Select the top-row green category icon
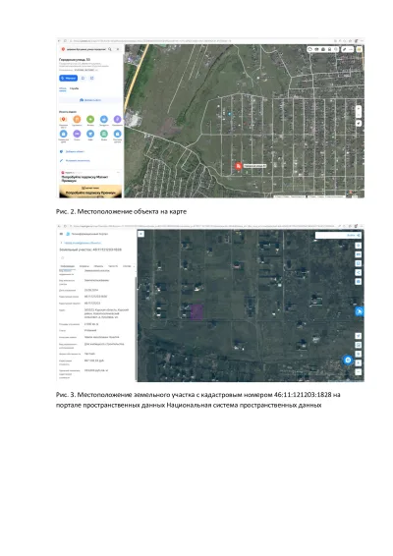This screenshot has height=556, width=393. point(90,119)
